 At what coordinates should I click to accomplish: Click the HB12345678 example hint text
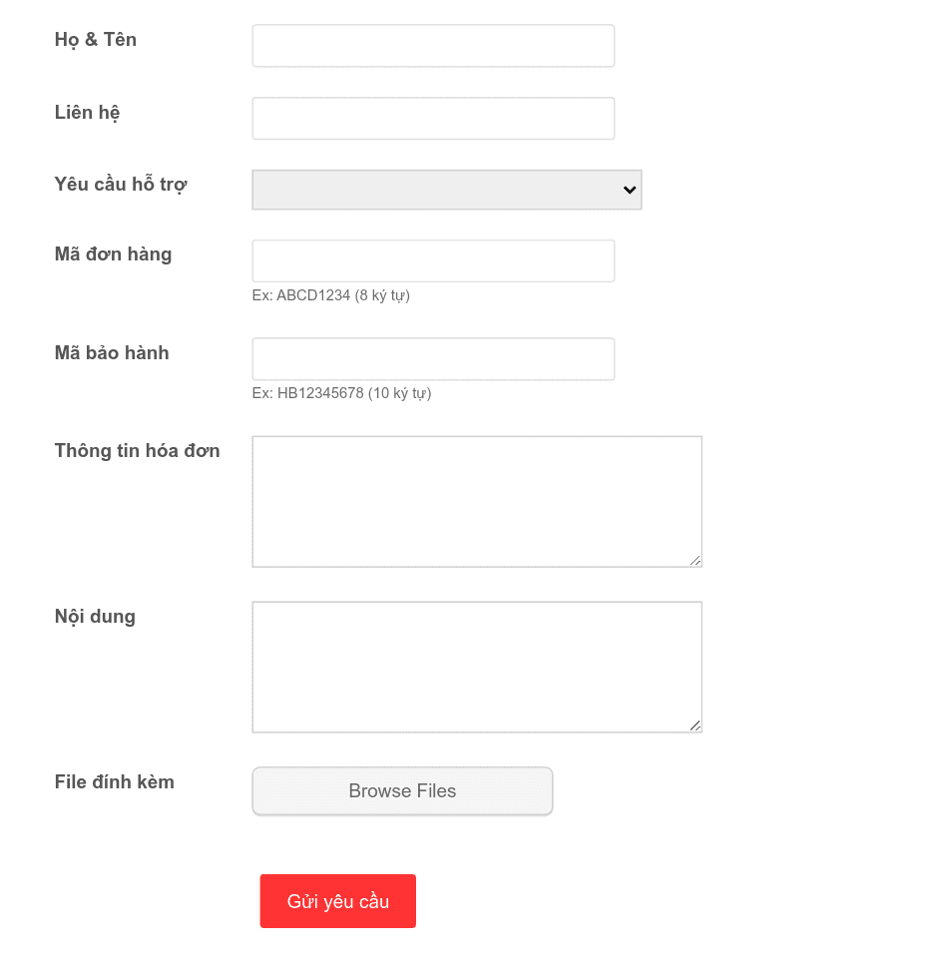tap(342, 393)
